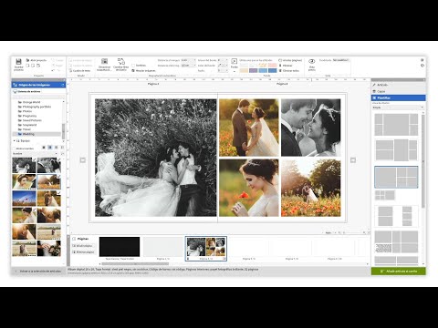Pick the pink background swatch

(x=273, y=66)
